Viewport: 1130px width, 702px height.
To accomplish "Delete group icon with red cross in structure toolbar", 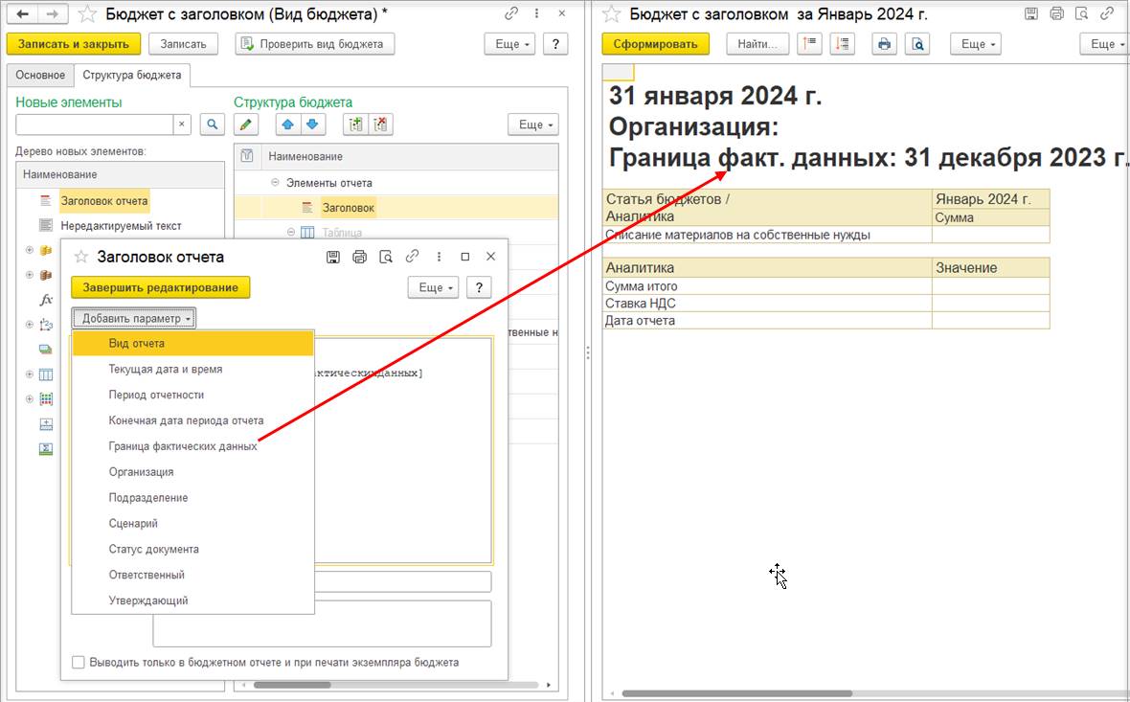I will coord(380,124).
